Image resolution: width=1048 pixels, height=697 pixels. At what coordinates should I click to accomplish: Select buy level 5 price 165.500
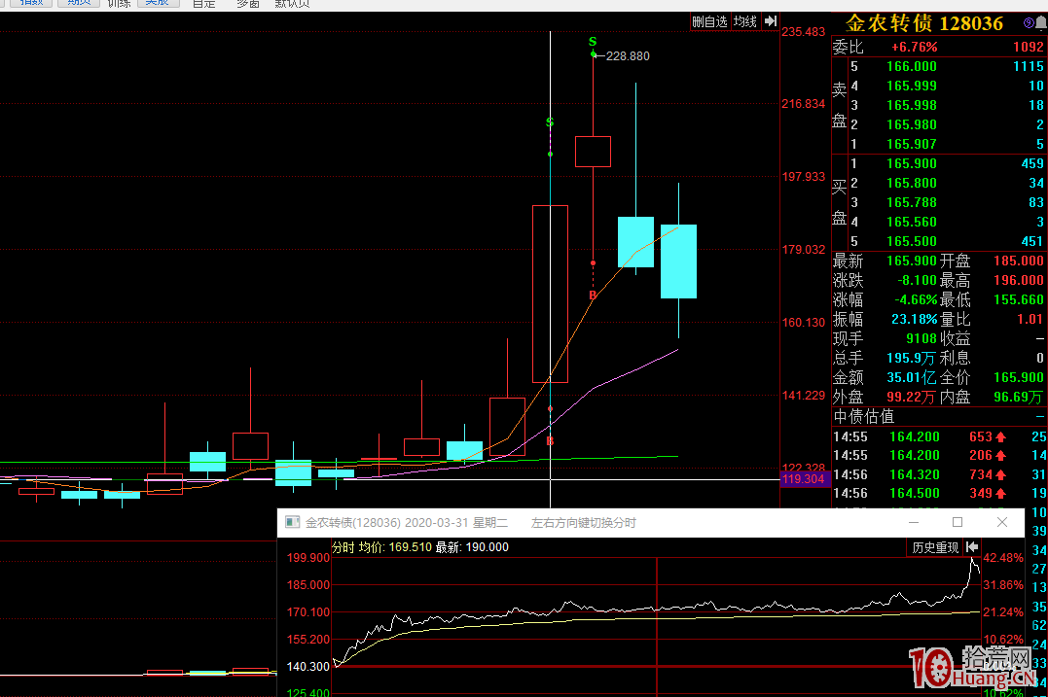point(912,241)
